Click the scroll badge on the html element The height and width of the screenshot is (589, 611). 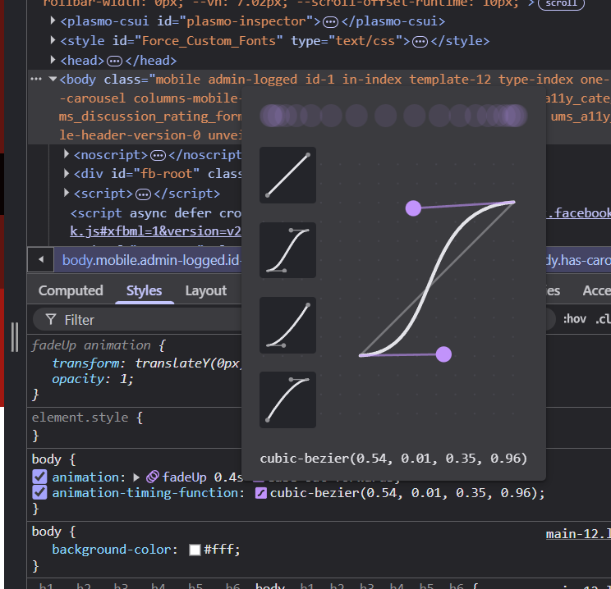(x=561, y=3)
